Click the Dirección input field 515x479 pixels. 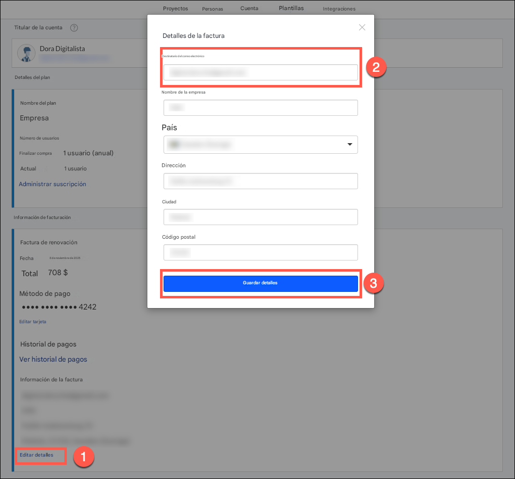(x=260, y=181)
